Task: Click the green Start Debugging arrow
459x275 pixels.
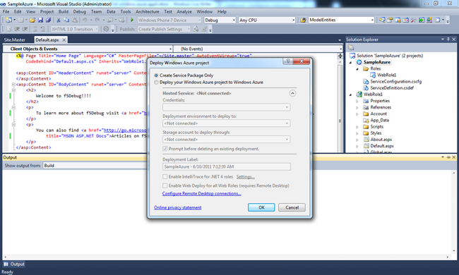Action: coord(132,20)
